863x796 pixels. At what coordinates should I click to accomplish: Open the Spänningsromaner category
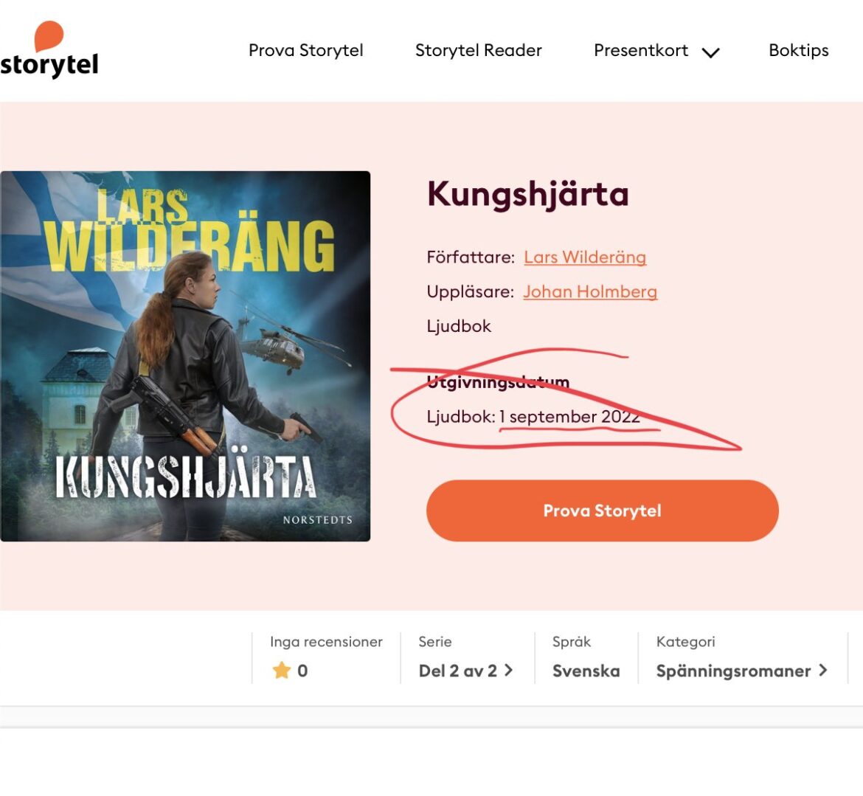733,671
